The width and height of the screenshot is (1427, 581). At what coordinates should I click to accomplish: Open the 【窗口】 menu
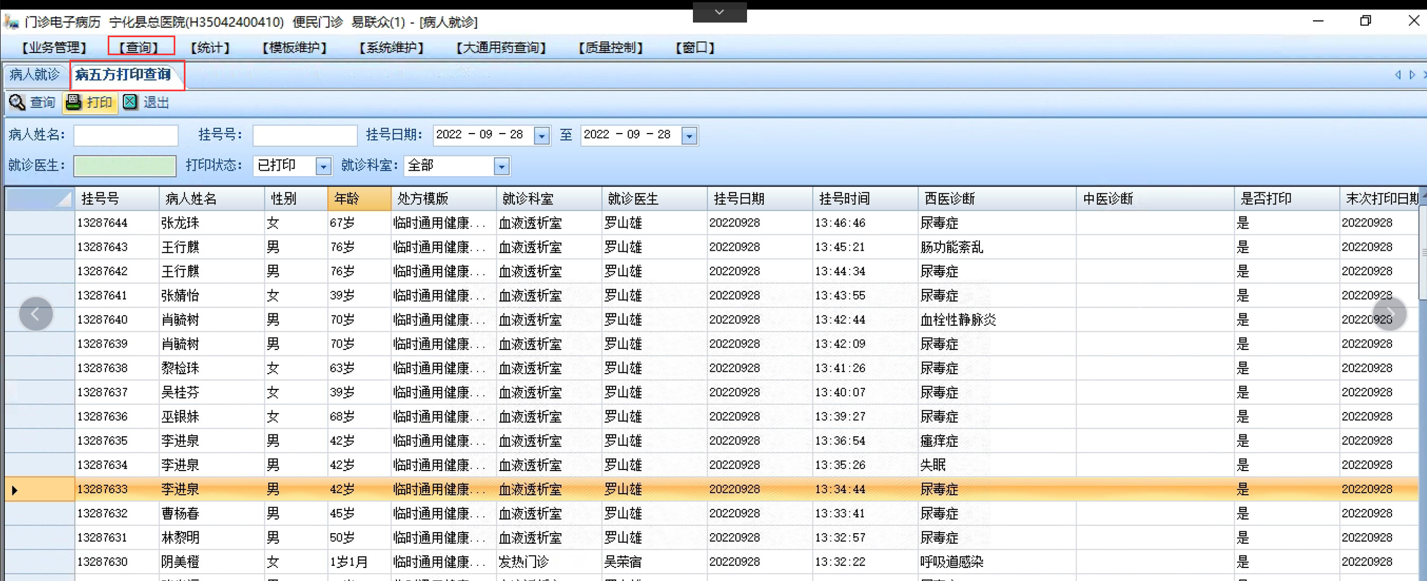pyautogui.click(x=695, y=48)
